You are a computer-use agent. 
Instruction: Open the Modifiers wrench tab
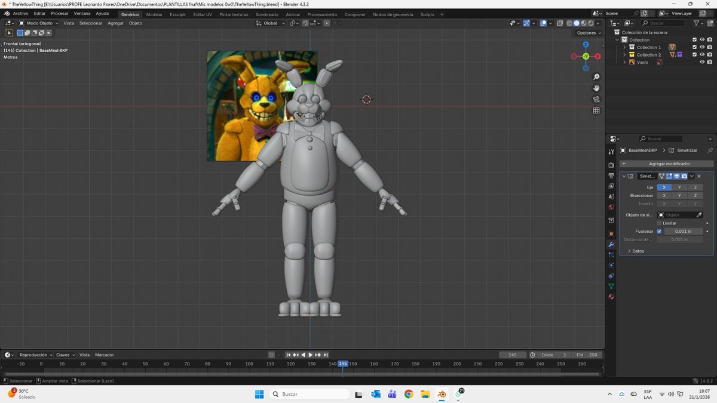611,244
